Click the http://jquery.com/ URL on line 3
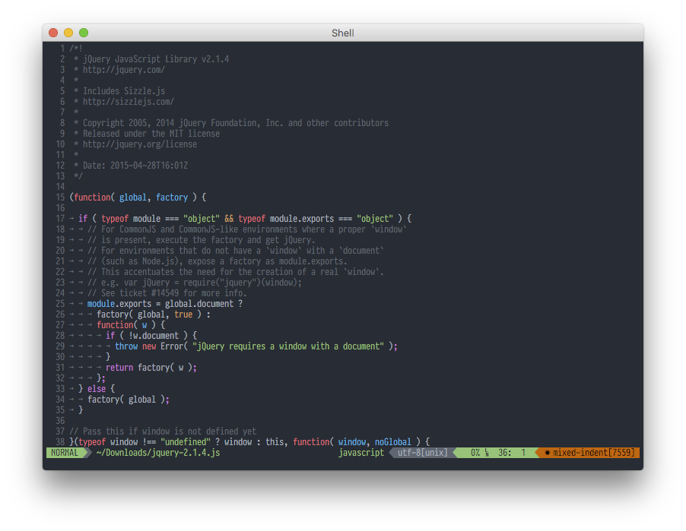Image resolution: width=686 pixels, height=531 pixels. [123, 70]
